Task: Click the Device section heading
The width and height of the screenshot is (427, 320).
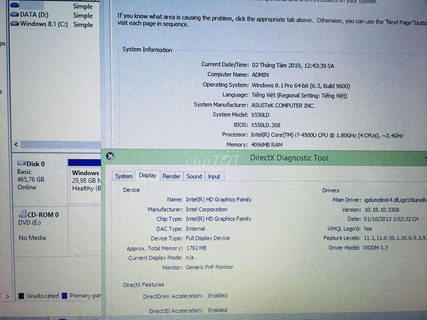Action: (131, 190)
